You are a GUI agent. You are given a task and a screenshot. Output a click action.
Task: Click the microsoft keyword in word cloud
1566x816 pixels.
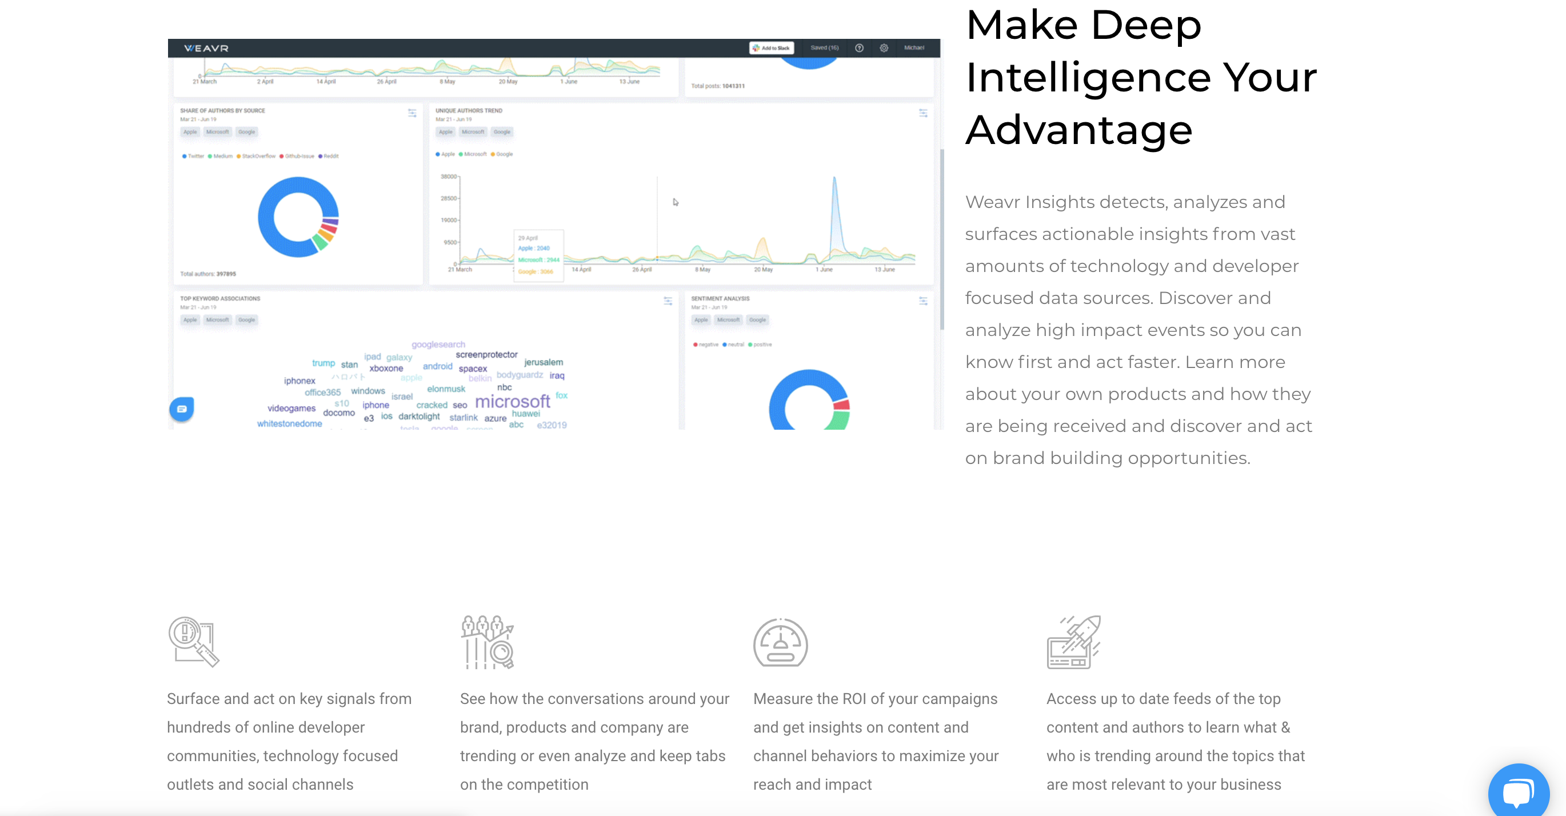512,402
